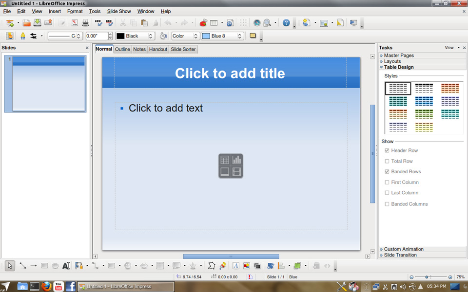468x292 pixels.
Task: Open the LibreOffice Help icon
Action: [x=286, y=23]
